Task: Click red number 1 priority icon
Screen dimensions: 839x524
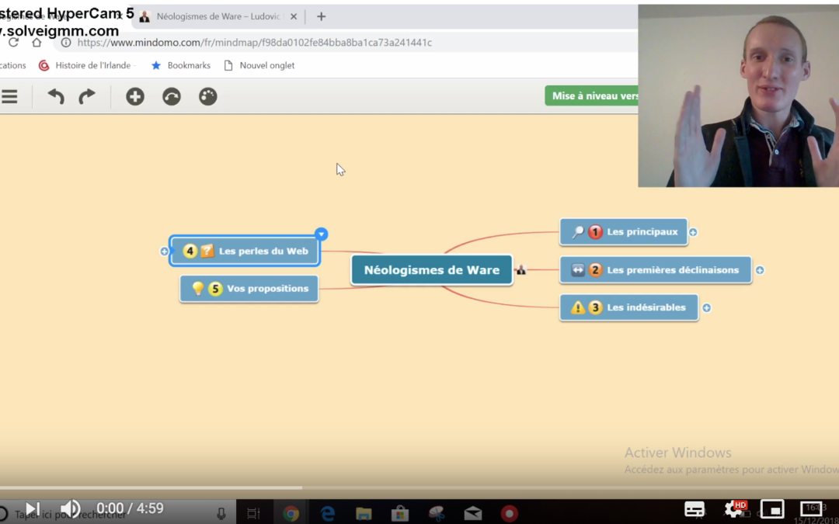Action: (x=595, y=232)
